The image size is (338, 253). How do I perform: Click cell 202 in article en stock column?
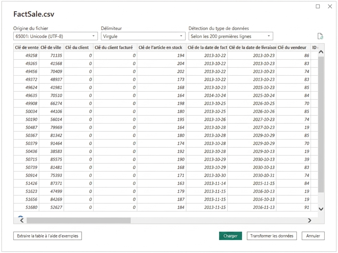(162, 71)
